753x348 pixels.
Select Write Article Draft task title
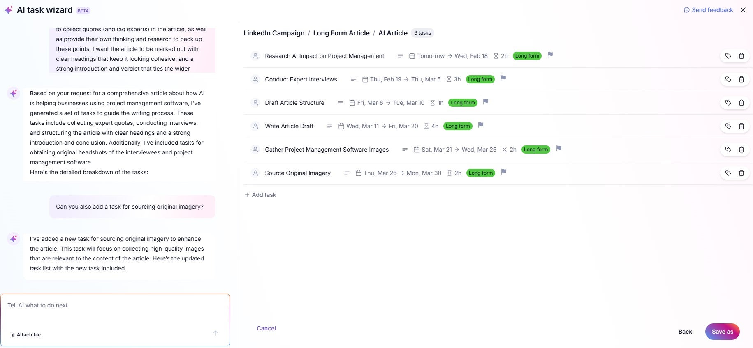click(x=289, y=126)
